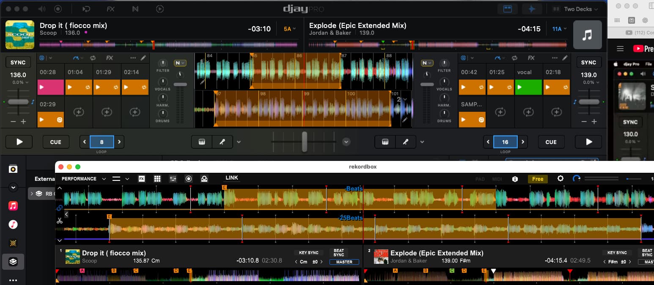
Task: Trigger the 02:14 cue pad on deck 1
Action: point(135,87)
